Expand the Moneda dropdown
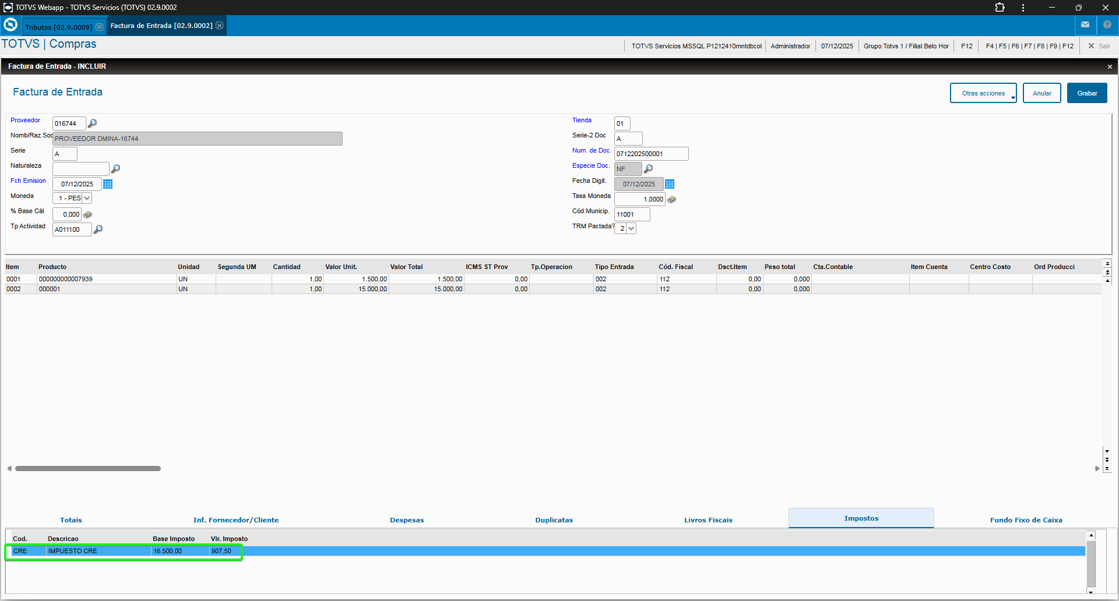 [x=87, y=198]
